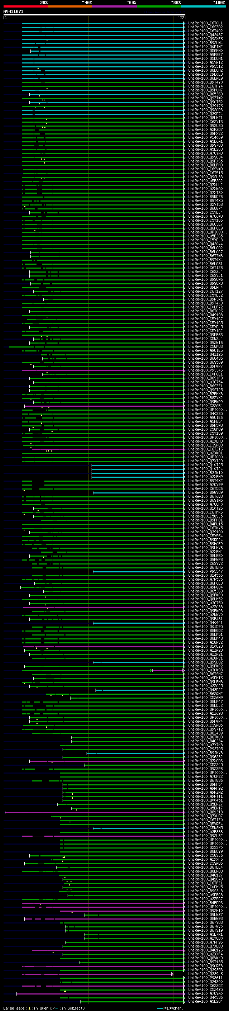Open hit UniRef100_A5B2G4
Viewport: 229px width, 1011px height.
tap(205, 1002)
